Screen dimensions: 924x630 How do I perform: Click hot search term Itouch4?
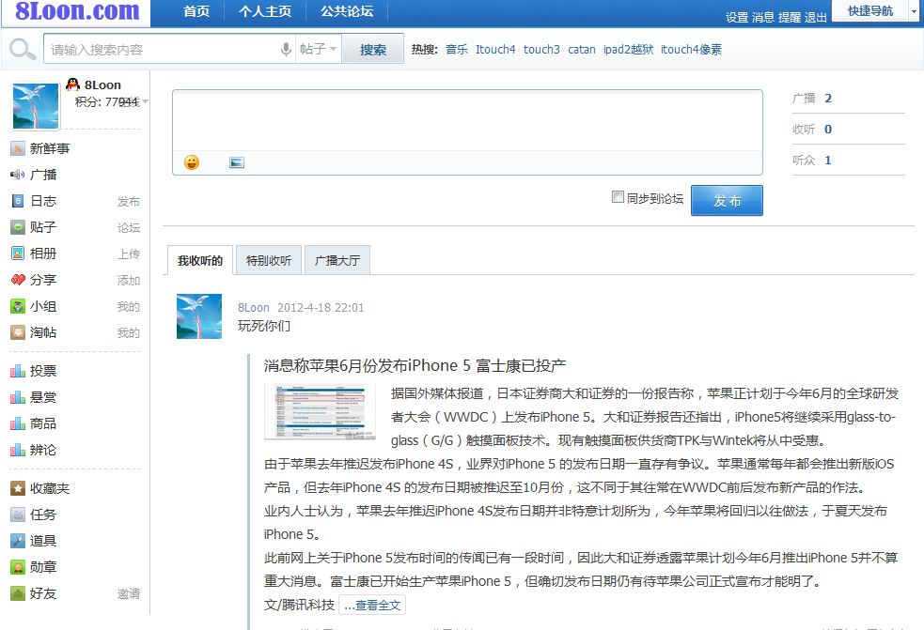pyautogui.click(x=495, y=50)
